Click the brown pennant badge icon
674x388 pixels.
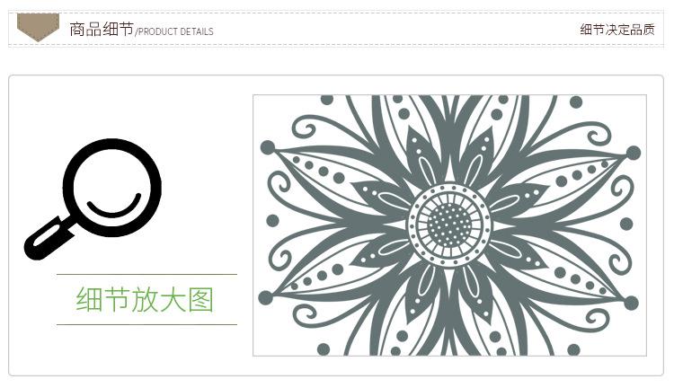(x=38, y=27)
